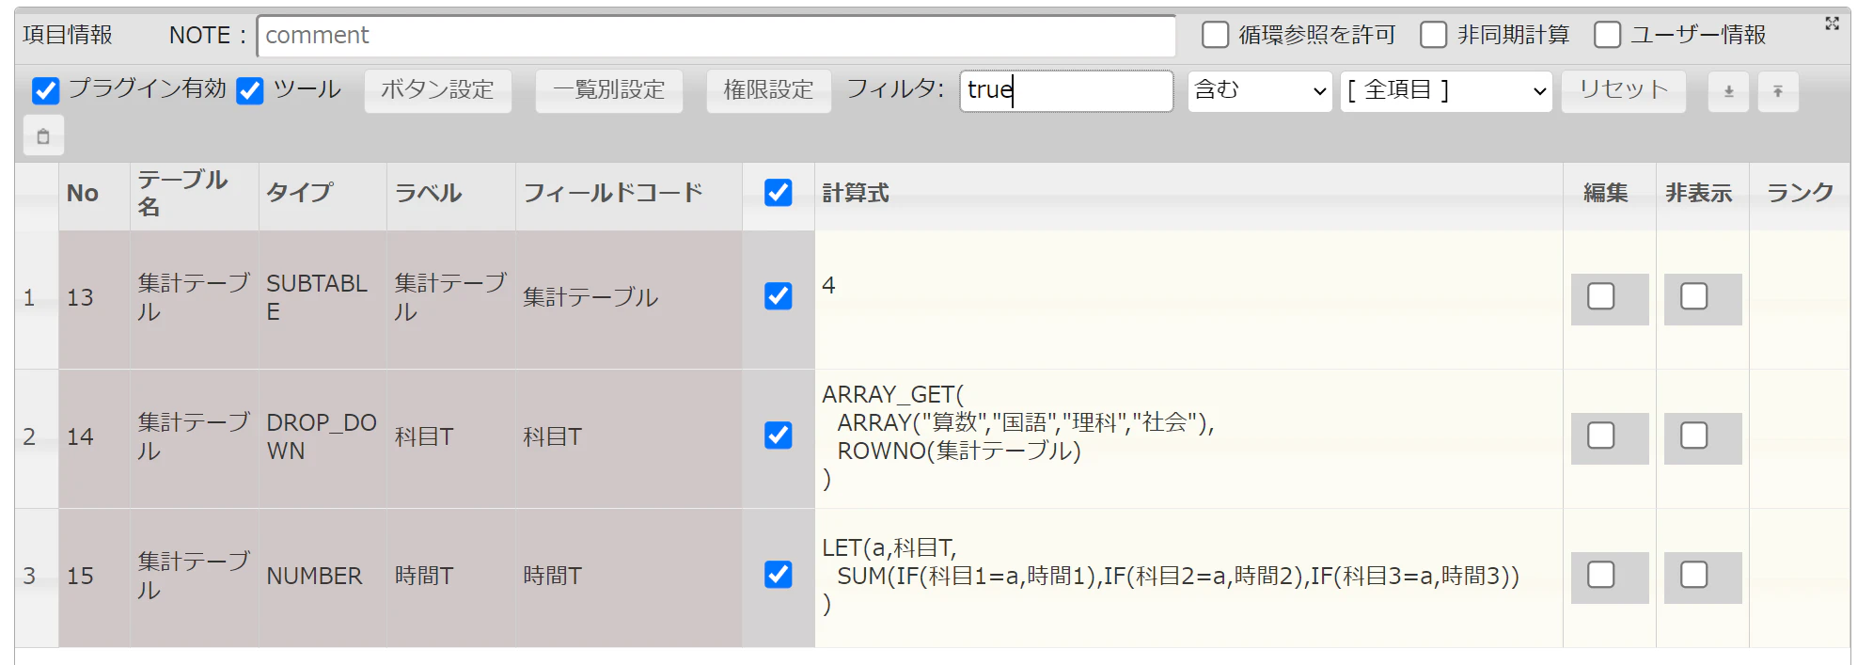Open ボタン設定 button settings

point(438,91)
